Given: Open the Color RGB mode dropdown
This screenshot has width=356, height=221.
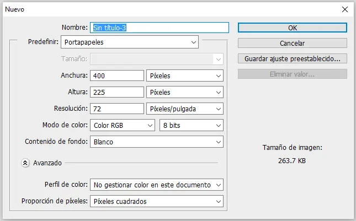Looking at the screenshot, I should click(x=123, y=125).
